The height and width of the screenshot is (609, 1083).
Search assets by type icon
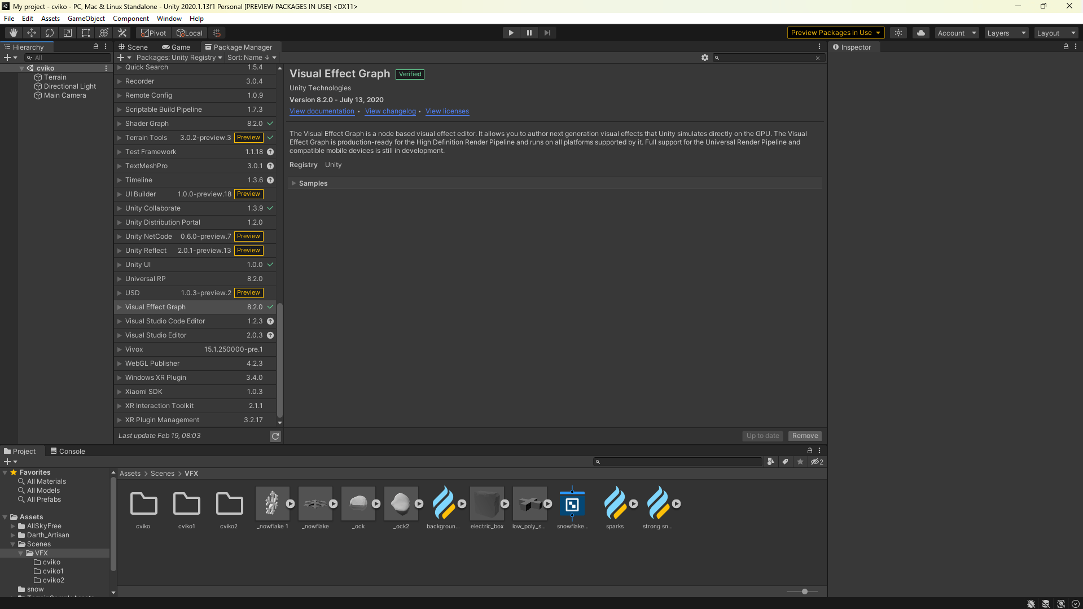(771, 462)
